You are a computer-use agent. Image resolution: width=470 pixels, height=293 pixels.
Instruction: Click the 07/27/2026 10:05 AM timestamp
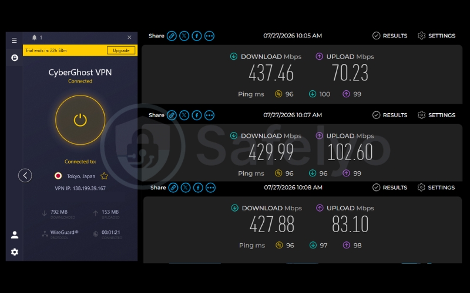[293, 36]
